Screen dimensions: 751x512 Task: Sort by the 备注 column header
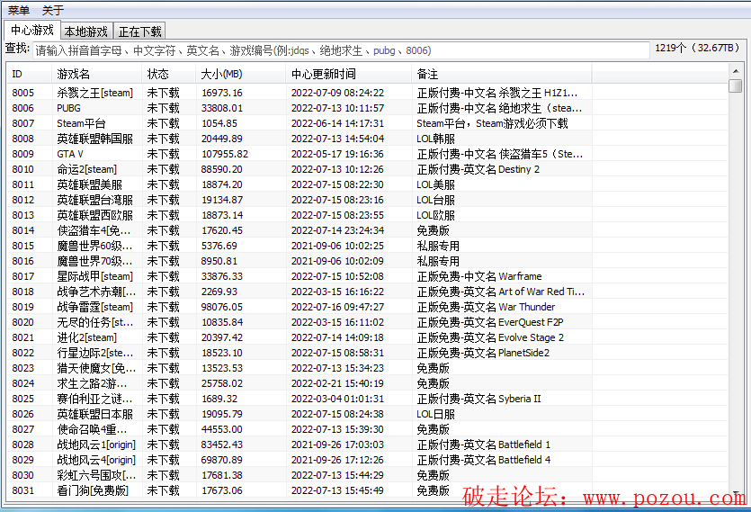pyautogui.click(x=502, y=75)
